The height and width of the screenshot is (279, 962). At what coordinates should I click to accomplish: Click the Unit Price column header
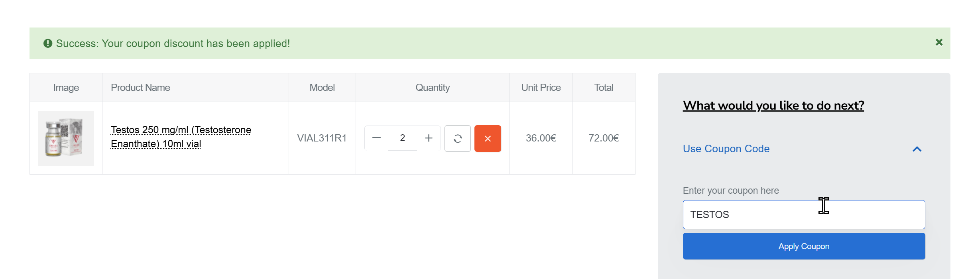541,88
